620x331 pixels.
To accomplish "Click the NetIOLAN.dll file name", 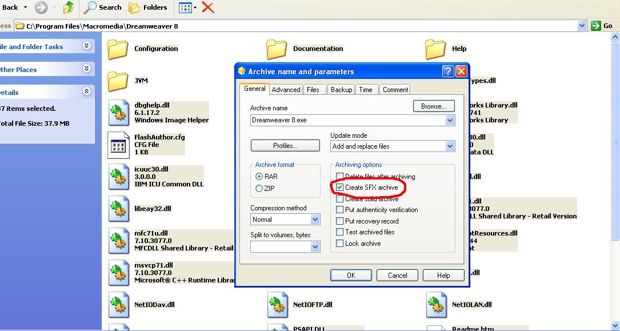I will click(472, 305).
